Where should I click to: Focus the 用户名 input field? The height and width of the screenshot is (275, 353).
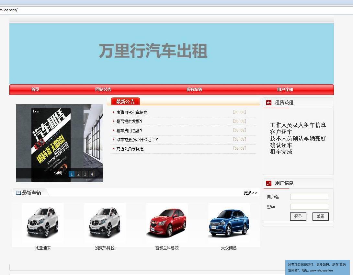coord(309,197)
